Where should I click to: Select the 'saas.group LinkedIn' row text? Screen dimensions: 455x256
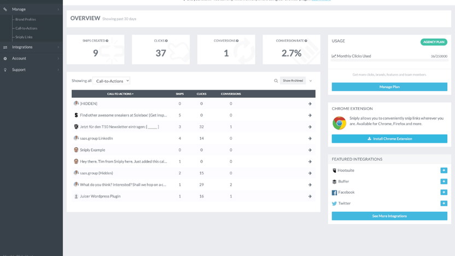tap(96, 138)
